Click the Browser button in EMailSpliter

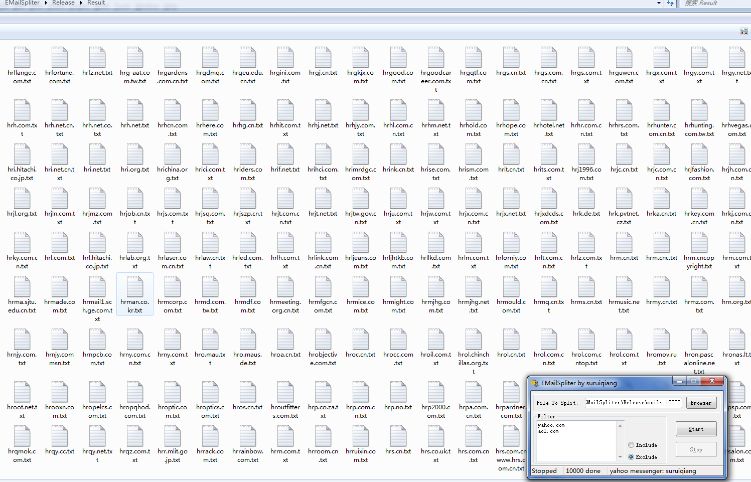coord(701,403)
